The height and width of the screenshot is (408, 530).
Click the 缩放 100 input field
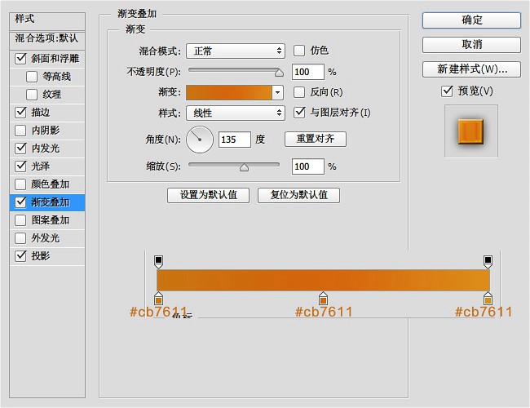308,166
